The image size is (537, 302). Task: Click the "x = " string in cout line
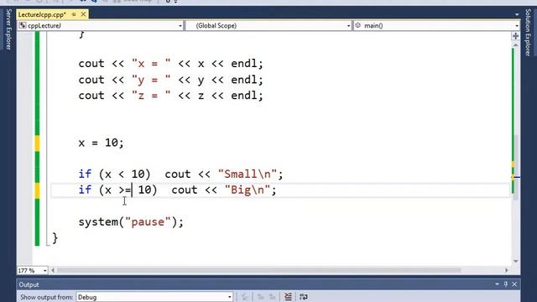[x=151, y=64]
